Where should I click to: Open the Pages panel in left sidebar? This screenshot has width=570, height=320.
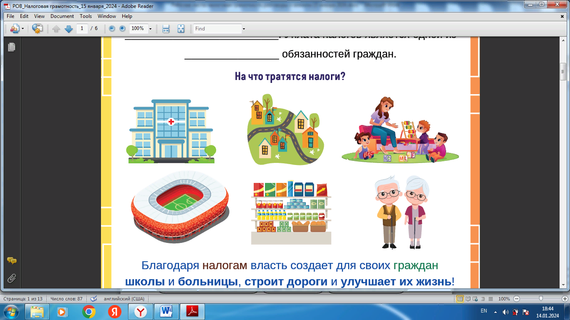pyautogui.click(x=11, y=47)
